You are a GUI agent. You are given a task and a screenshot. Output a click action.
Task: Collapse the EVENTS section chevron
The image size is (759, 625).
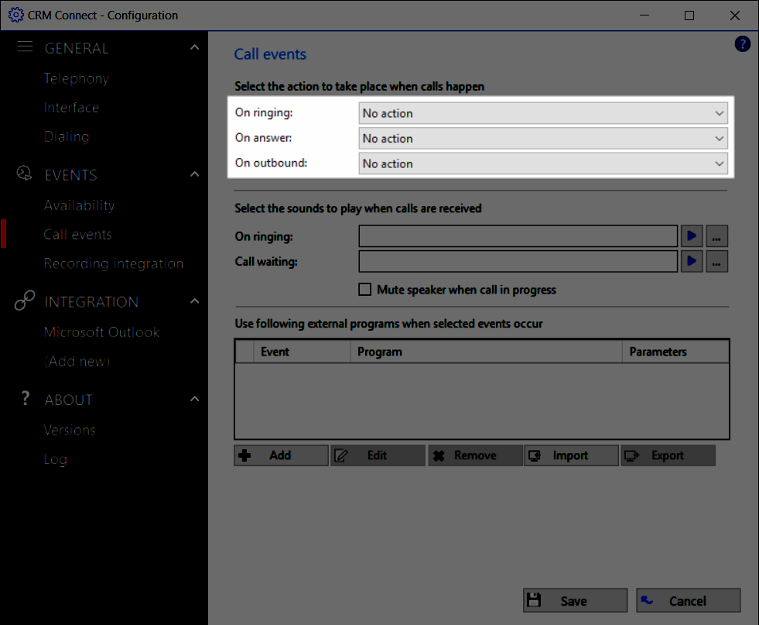click(x=194, y=175)
